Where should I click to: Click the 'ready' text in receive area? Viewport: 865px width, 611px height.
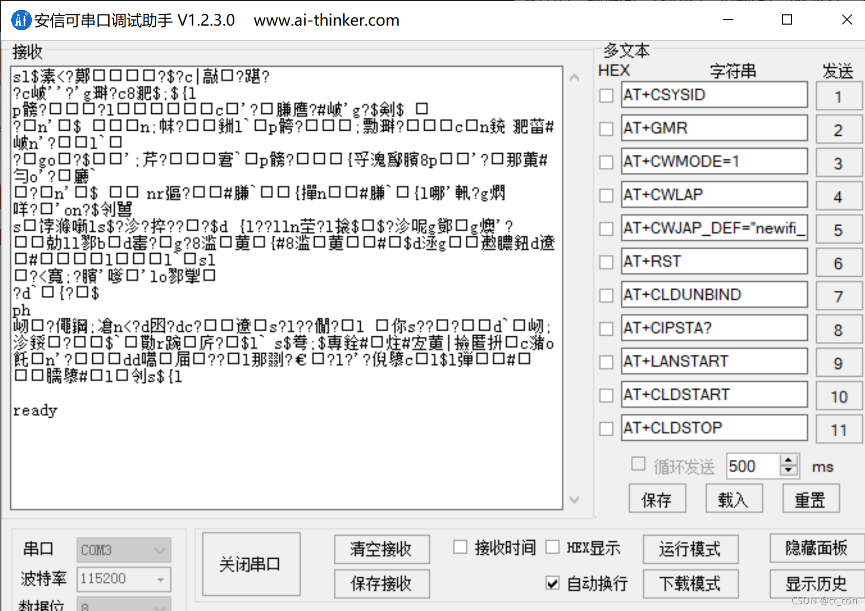[35, 411]
